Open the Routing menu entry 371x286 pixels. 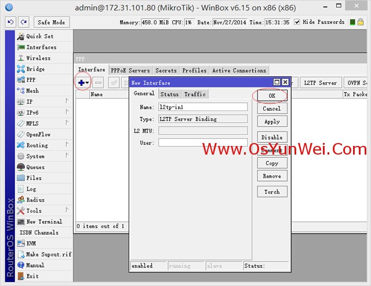coord(45,145)
